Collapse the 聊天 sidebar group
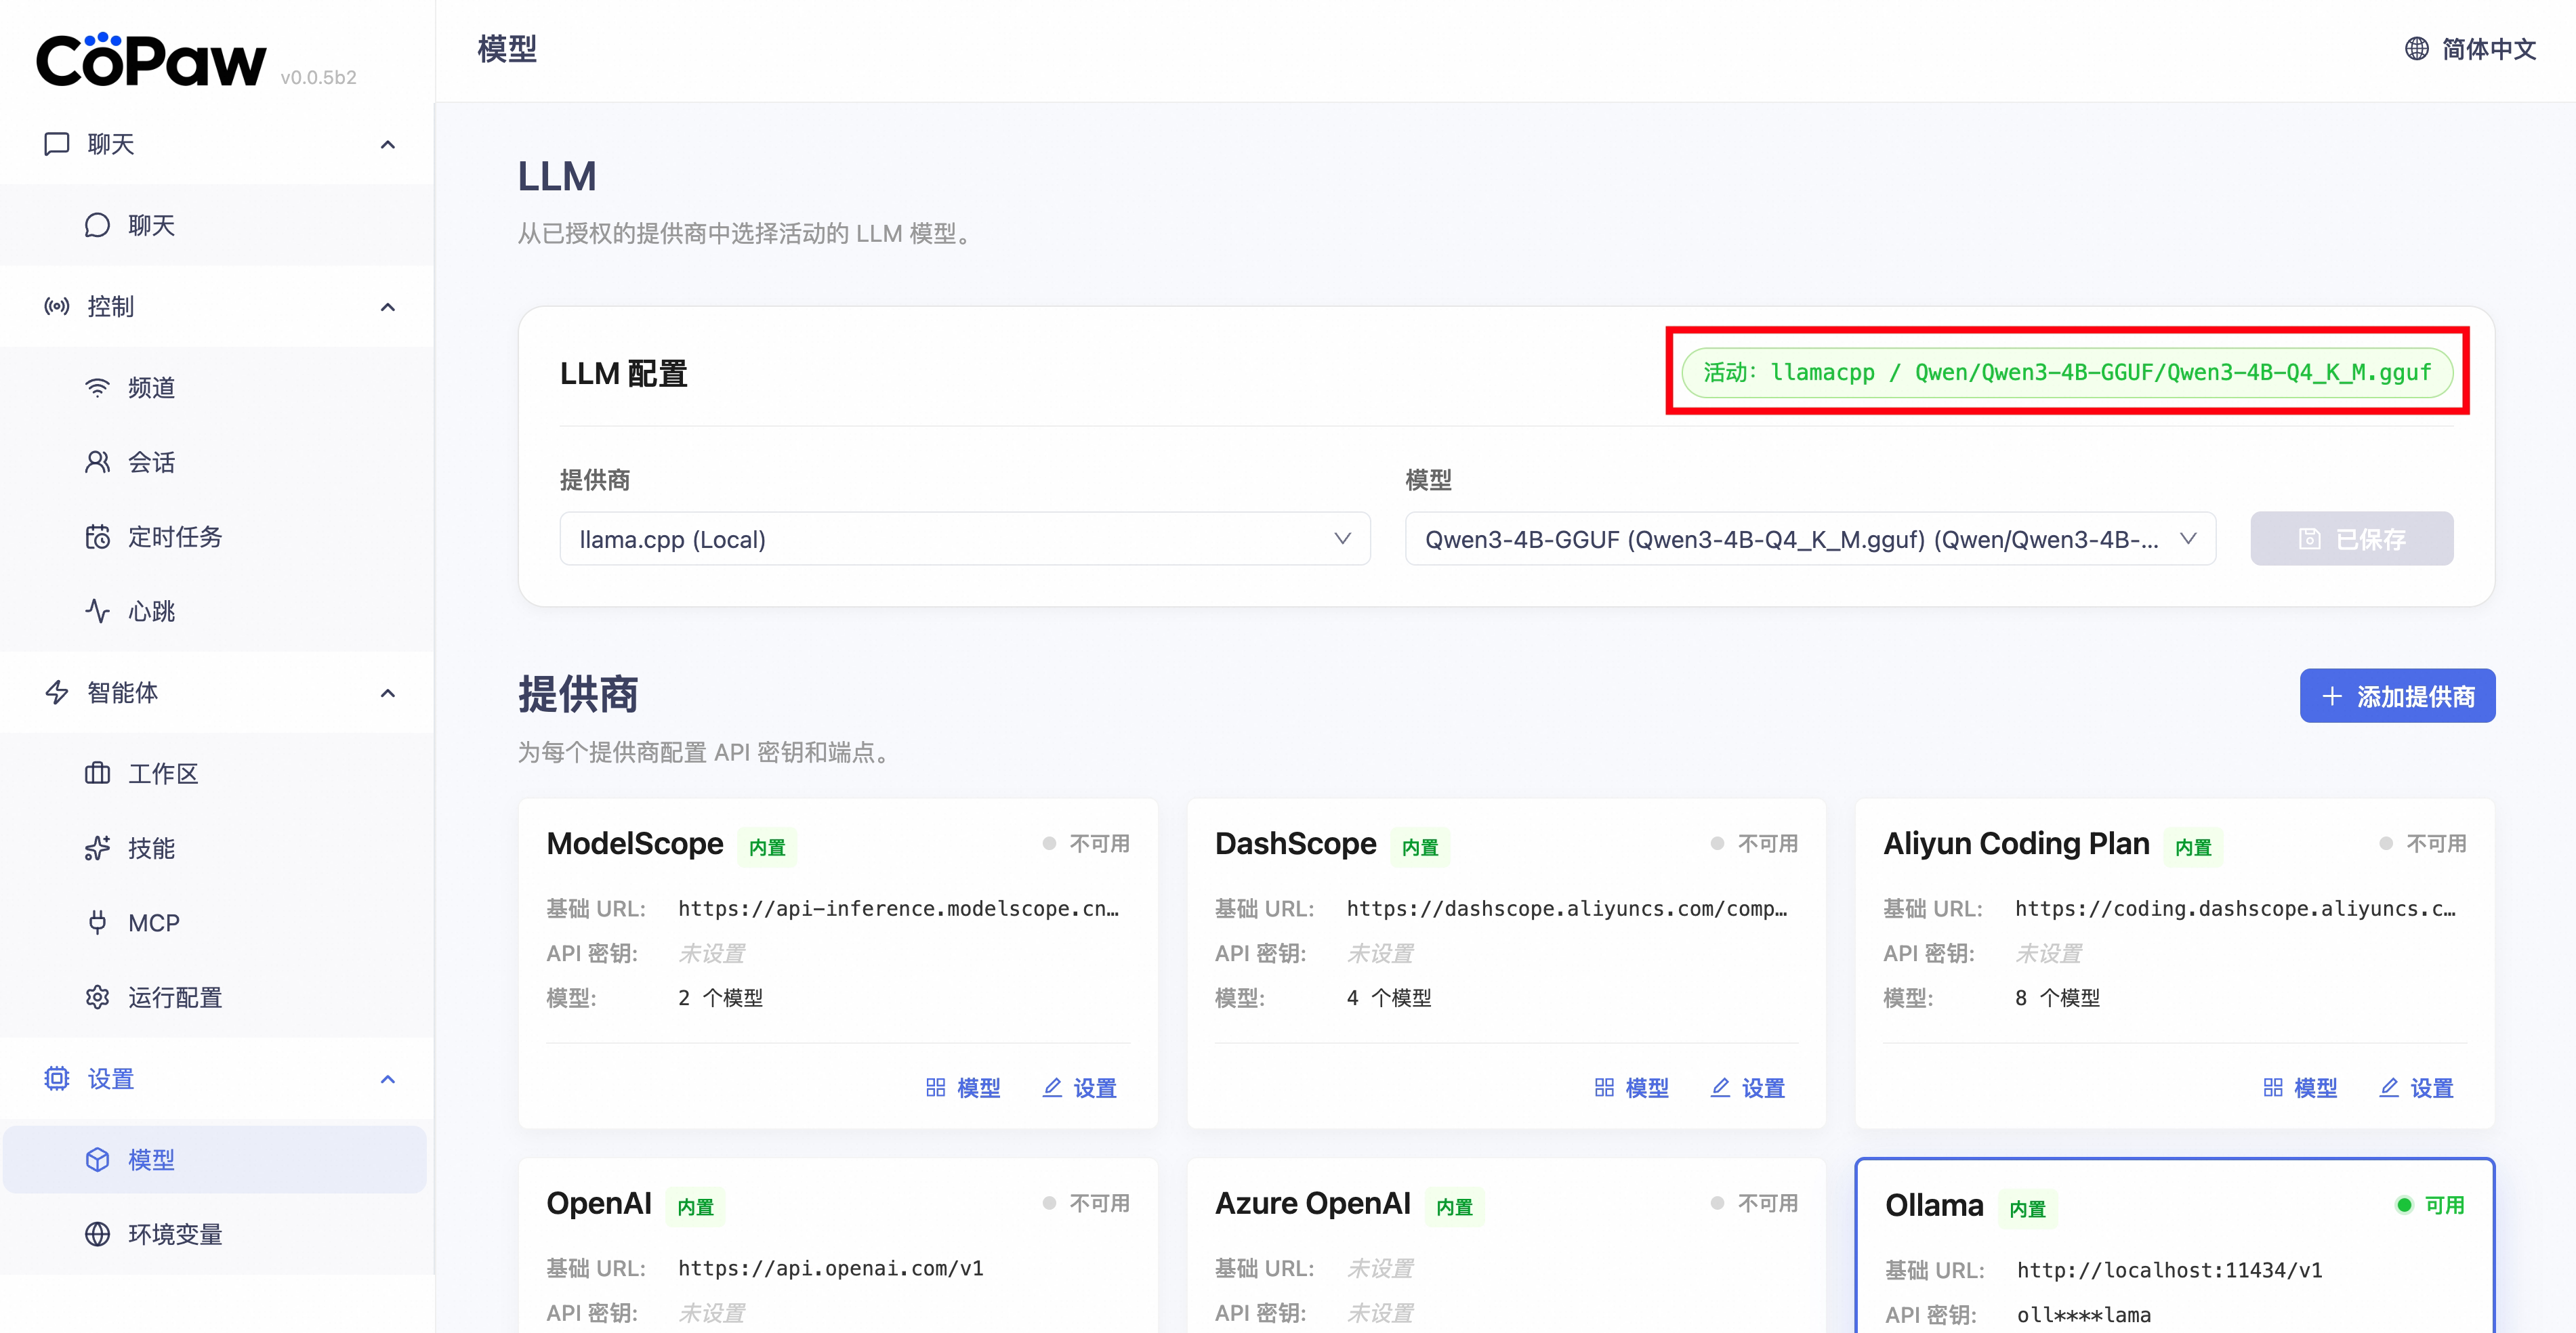The width and height of the screenshot is (2576, 1333). (387, 145)
